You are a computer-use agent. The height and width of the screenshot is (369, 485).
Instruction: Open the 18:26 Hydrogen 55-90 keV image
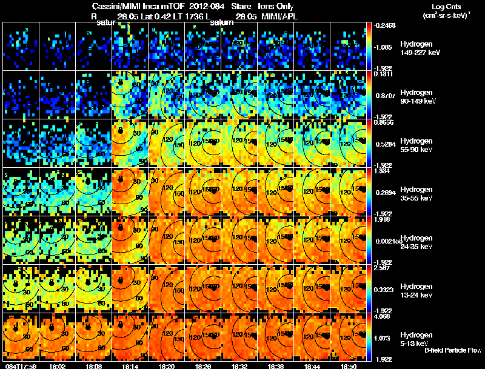(203, 143)
